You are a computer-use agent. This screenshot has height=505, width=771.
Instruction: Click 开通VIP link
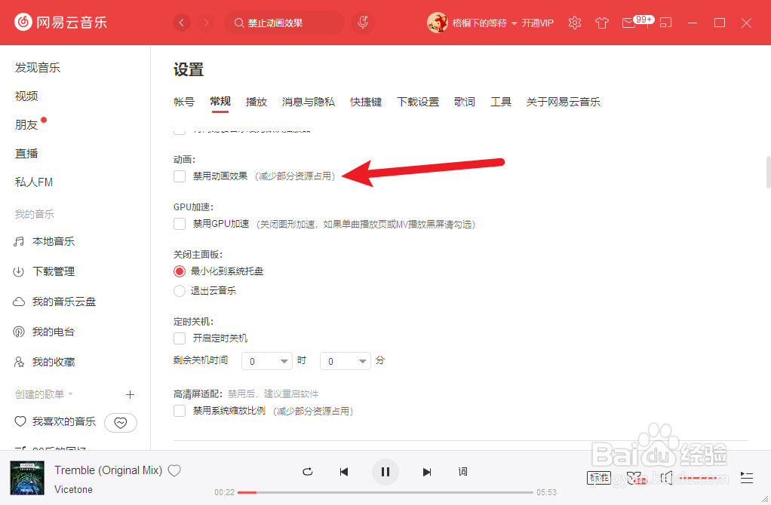click(x=537, y=23)
